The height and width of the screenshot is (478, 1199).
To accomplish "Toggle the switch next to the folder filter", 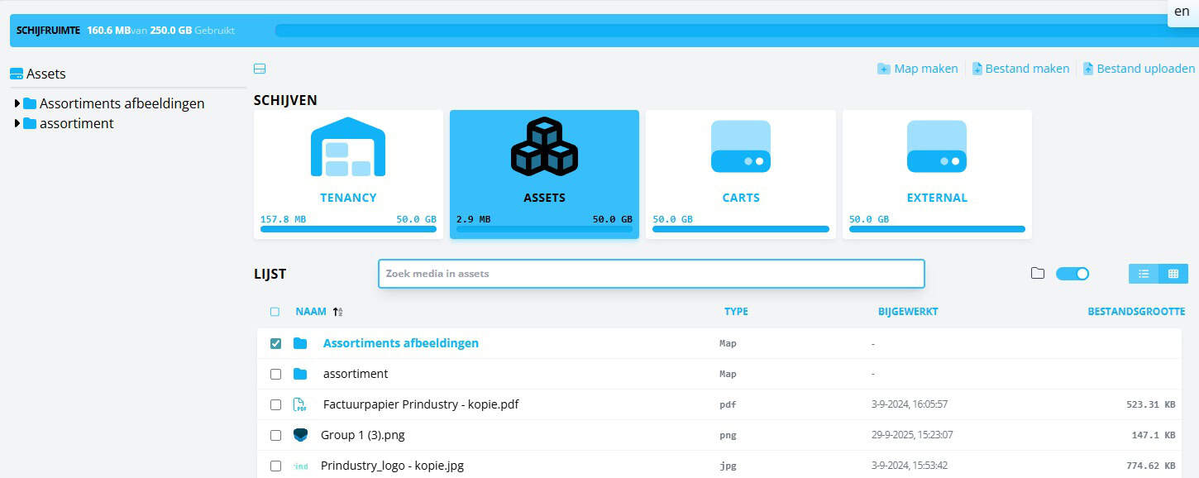I will pos(1072,272).
